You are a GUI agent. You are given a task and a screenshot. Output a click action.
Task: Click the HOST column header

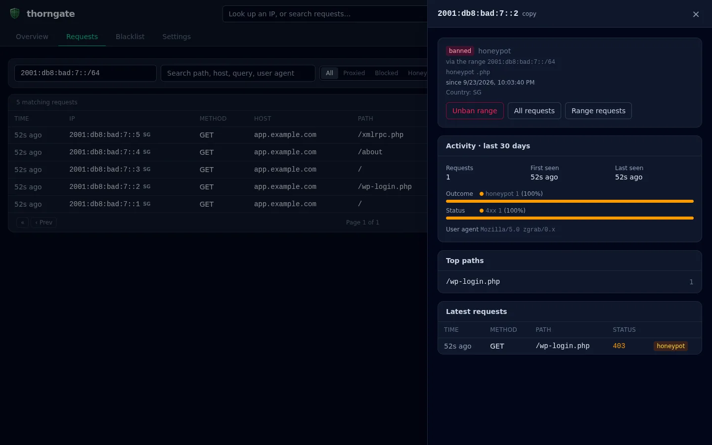(263, 119)
